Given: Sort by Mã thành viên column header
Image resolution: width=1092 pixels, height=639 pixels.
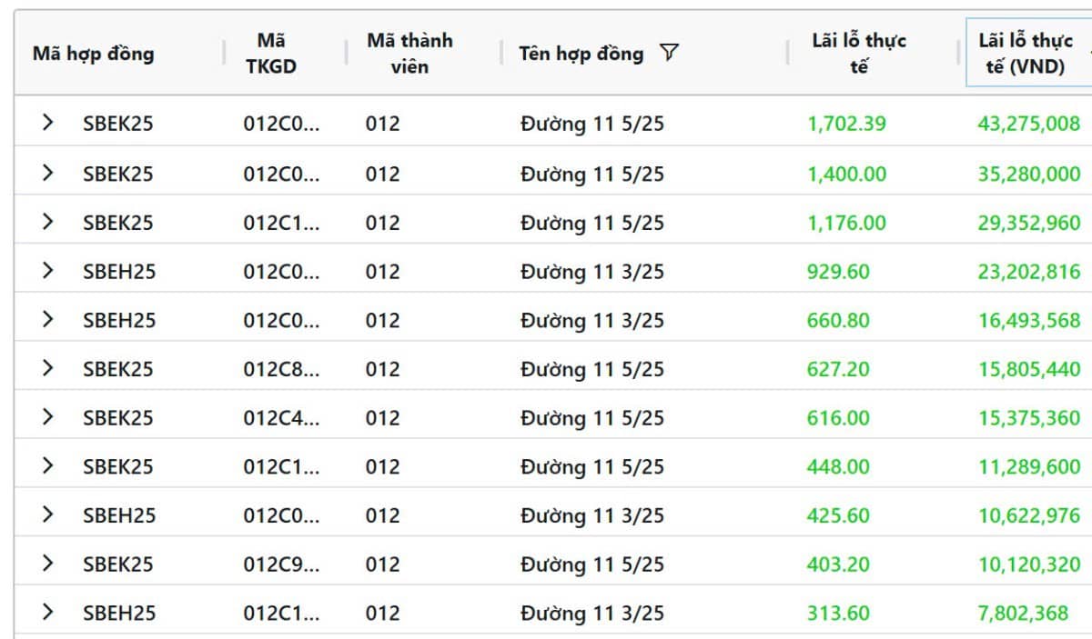Looking at the screenshot, I should click(x=409, y=54).
